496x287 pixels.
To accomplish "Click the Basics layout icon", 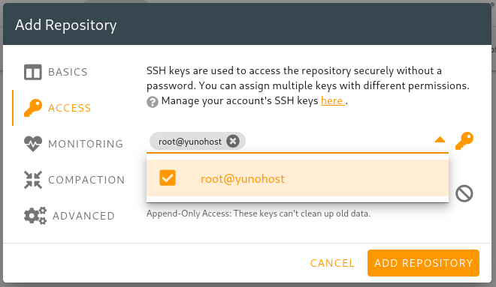I will (x=33, y=72).
